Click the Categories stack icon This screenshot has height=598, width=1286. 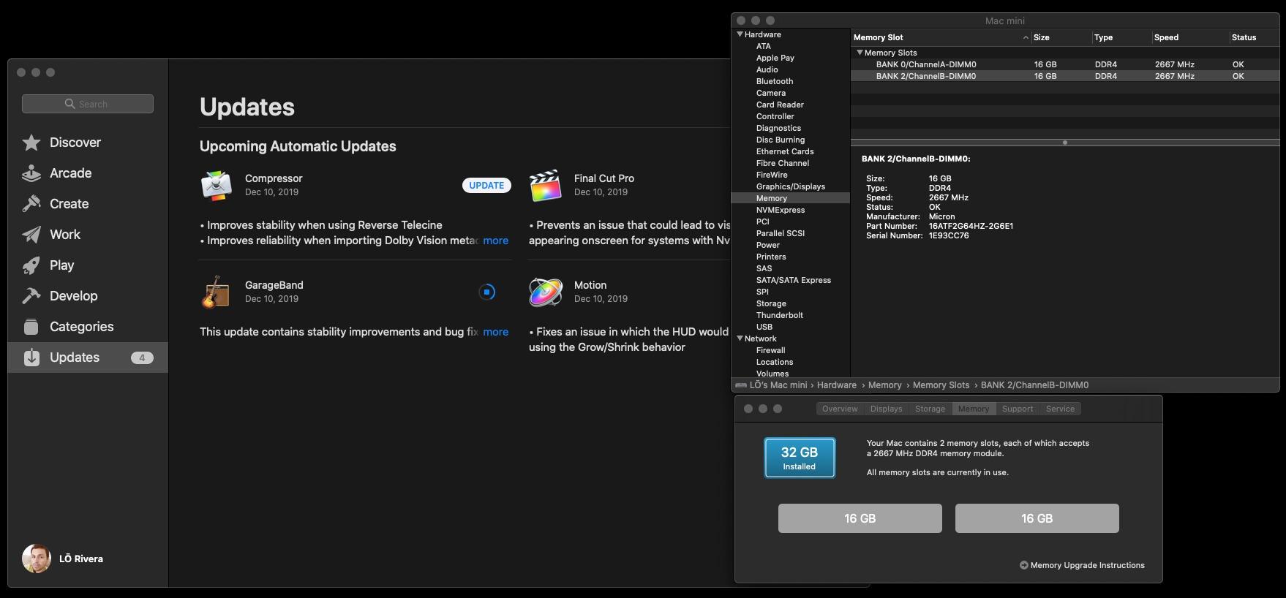coord(31,327)
